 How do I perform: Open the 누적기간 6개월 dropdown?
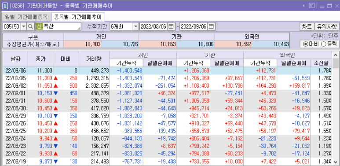pyautogui.click(x=136, y=27)
